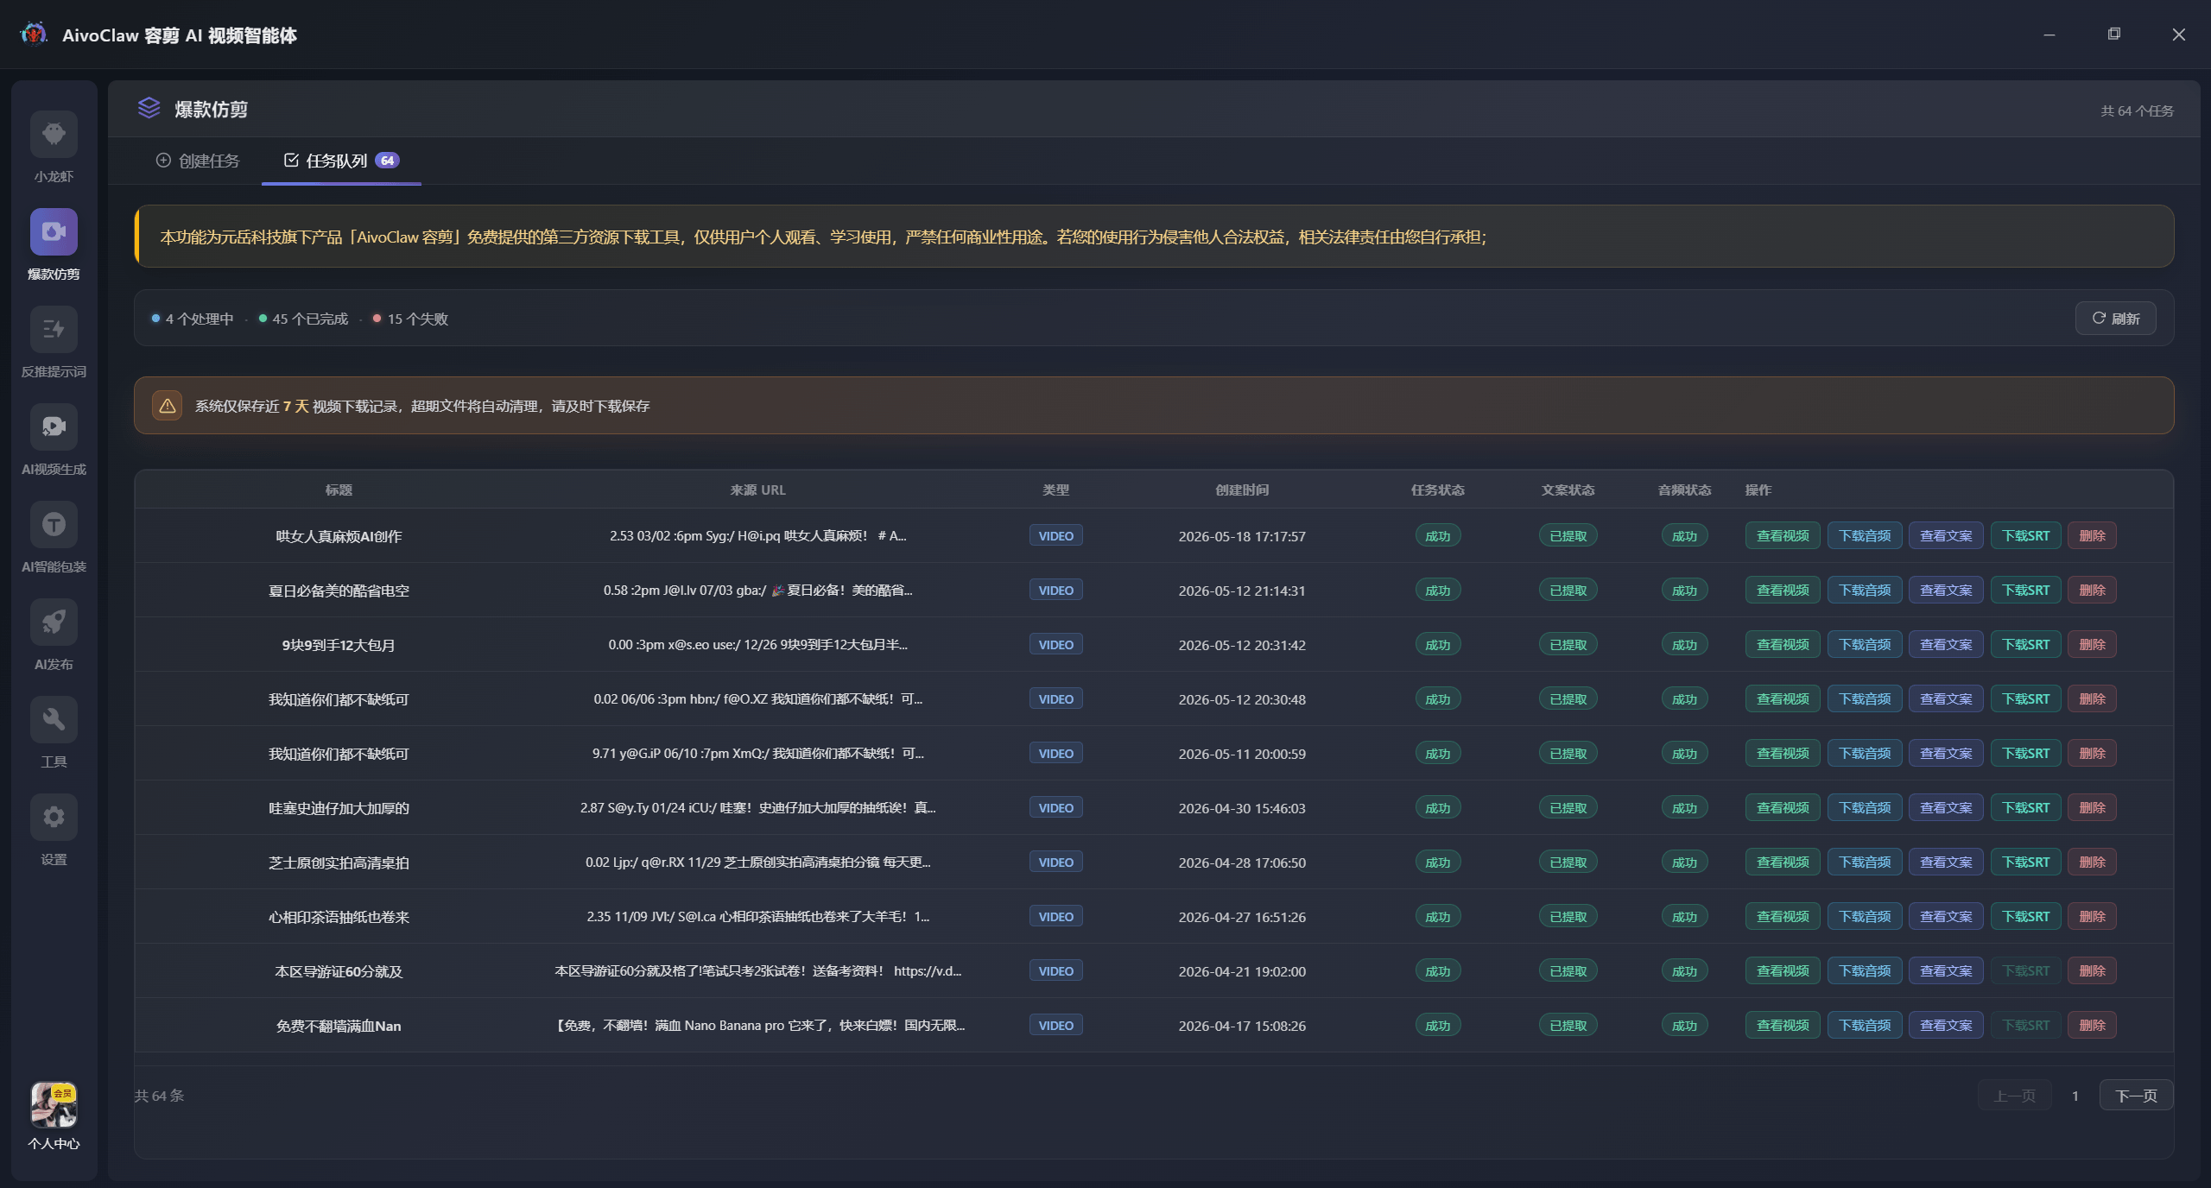Select the 爆款仿剪 sidebar icon
Image resolution: width=2211 pixels, height=1188 pixels.
click(x=54, y=232)
